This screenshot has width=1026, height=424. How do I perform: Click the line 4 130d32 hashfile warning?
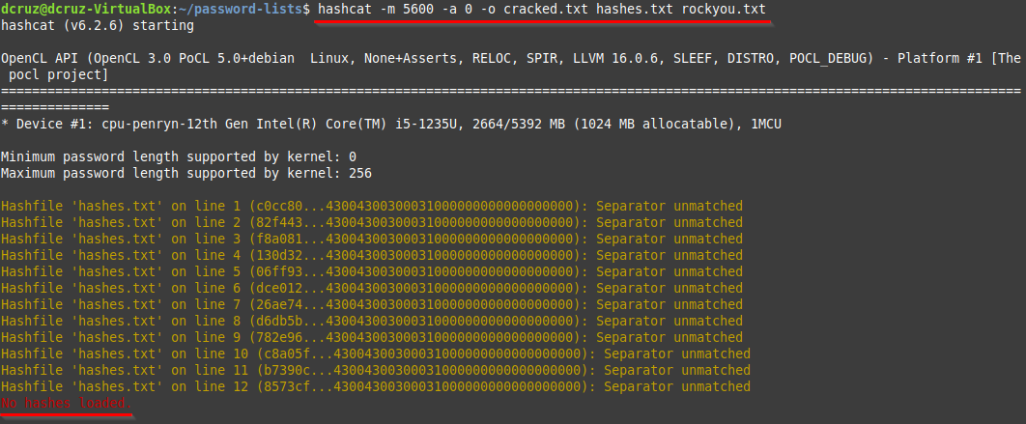point(372,255)
